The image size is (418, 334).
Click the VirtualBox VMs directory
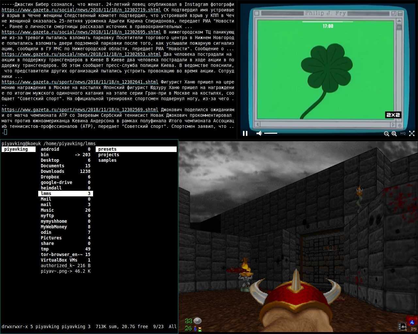point(59,260)
